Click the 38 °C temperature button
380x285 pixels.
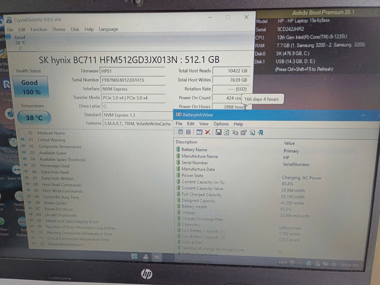tap(34, 118)
